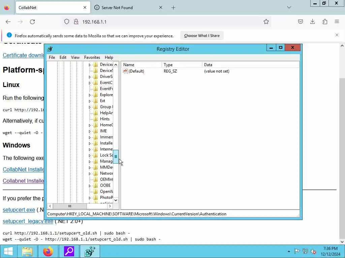Open the setupcert_legacy.exe link
345x258 pixels.
28,221
